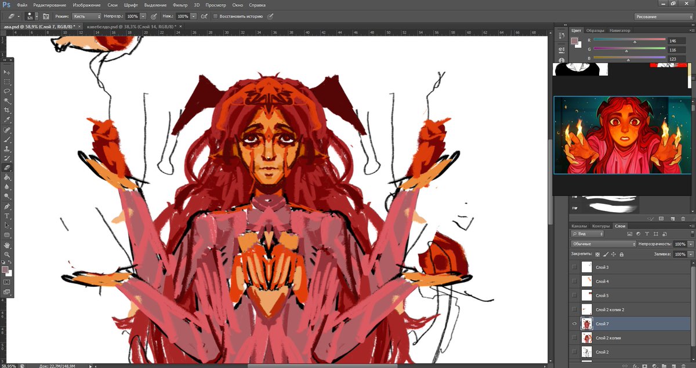Image resolution: width=696 pixels, height=368 pixels.
Task: Select layer Слой 2 копия
Action: coord(631,338)
